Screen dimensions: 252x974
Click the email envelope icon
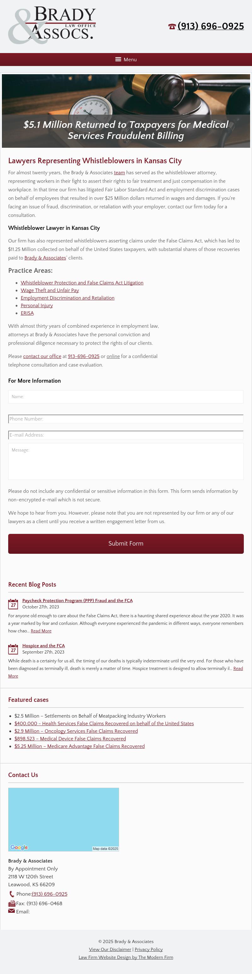click(12, 911)
